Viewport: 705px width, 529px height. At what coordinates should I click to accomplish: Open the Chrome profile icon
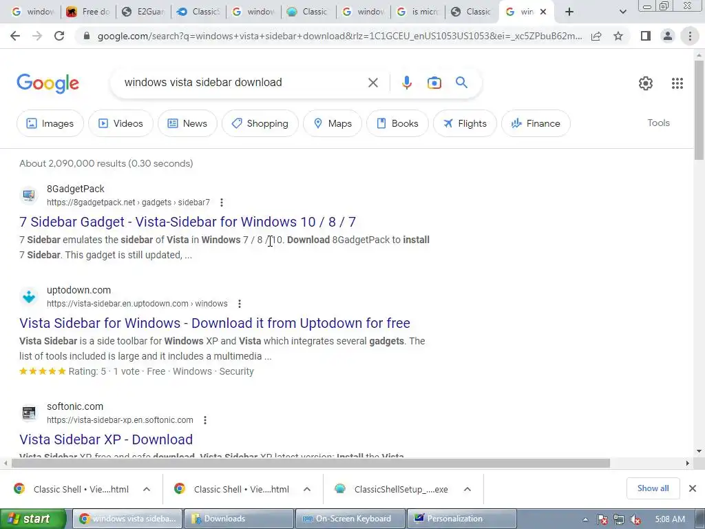tap(668, 36)
